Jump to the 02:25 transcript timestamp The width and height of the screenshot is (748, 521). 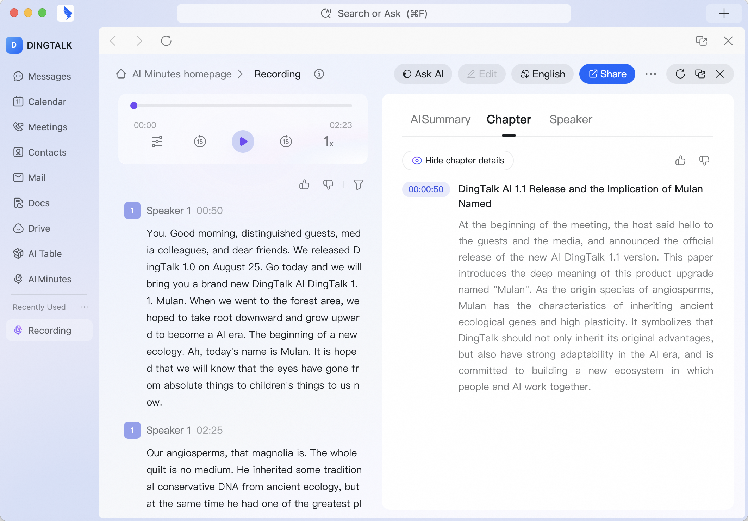(x=210, y=430)
